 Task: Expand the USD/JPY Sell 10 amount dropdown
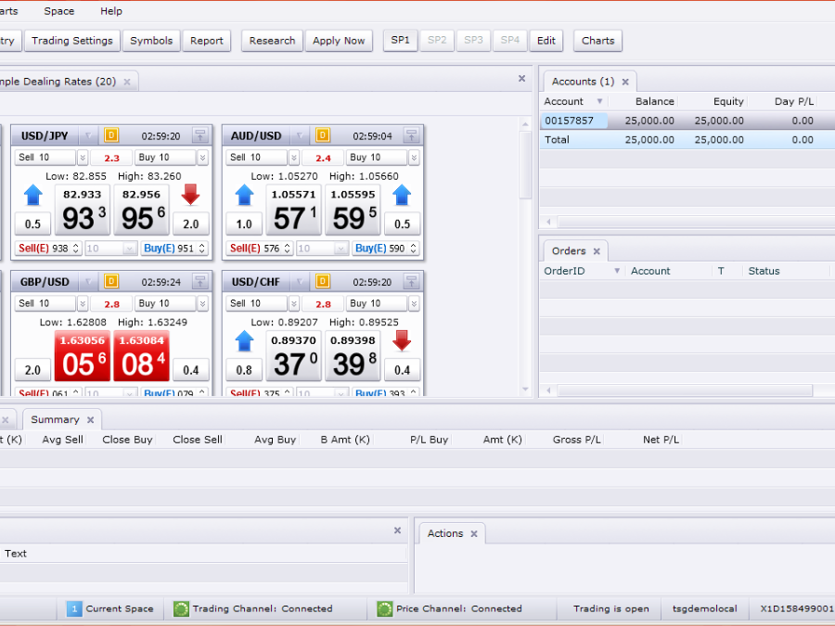point(83,158)
